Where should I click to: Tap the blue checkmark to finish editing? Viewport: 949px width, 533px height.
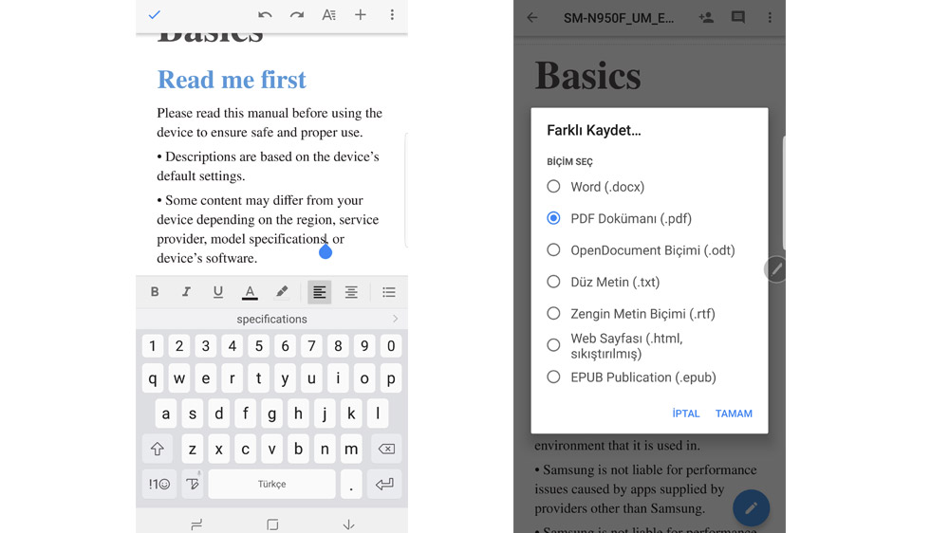click(x=155, y=14)
